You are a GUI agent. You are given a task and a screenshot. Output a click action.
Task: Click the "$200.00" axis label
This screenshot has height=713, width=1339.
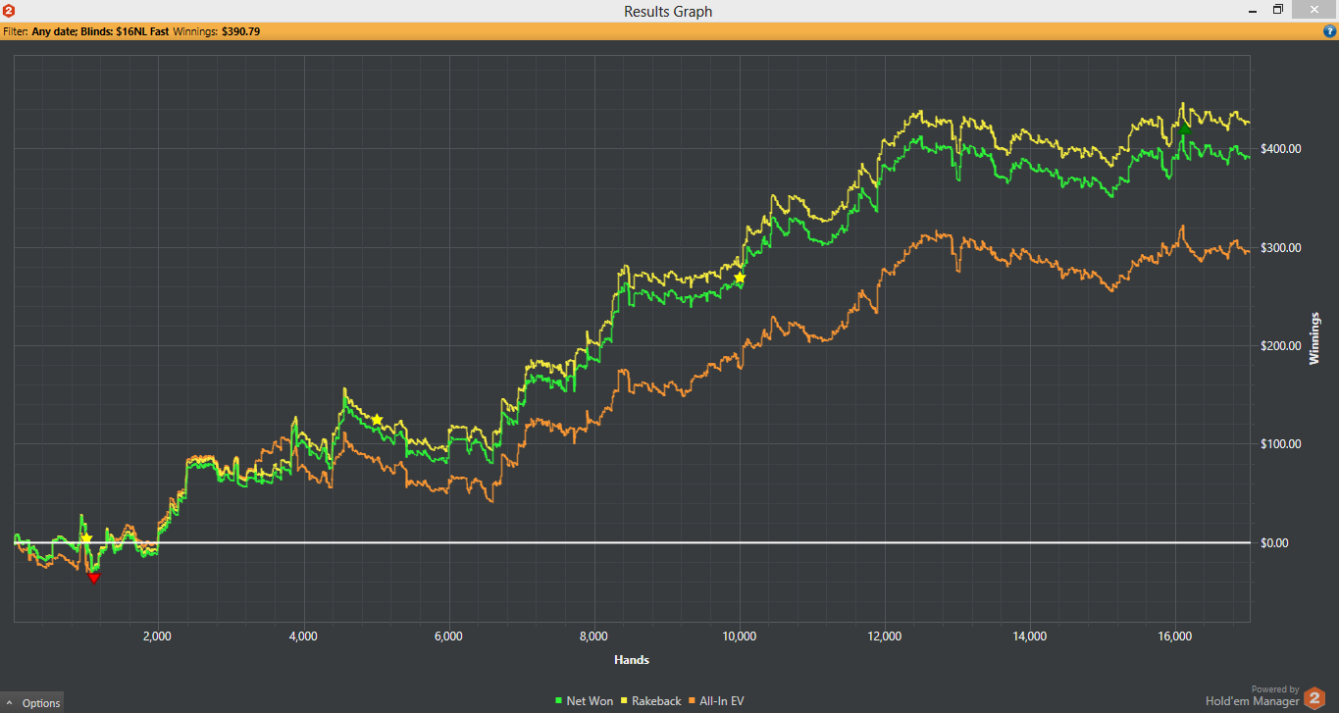[1280, 345]
